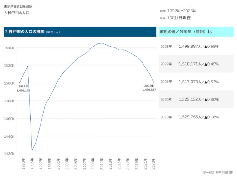Click the 1520K y-axis label

coord(9,65)
